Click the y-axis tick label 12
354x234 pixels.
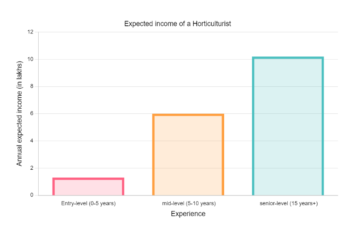click(x=30, y=32)
